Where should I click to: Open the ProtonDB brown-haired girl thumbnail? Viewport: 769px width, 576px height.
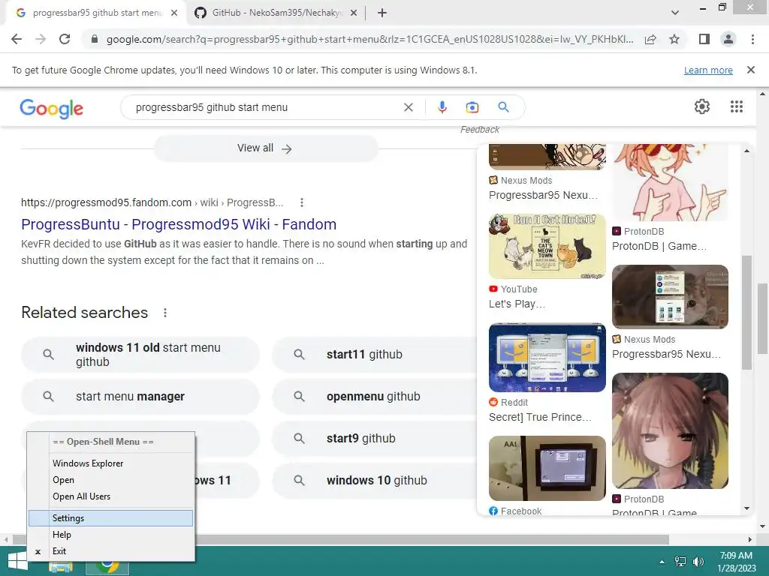(670, 431)
